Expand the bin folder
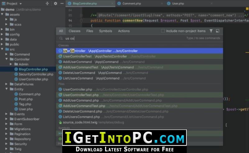The image size is (249, 153). (2, 29)
